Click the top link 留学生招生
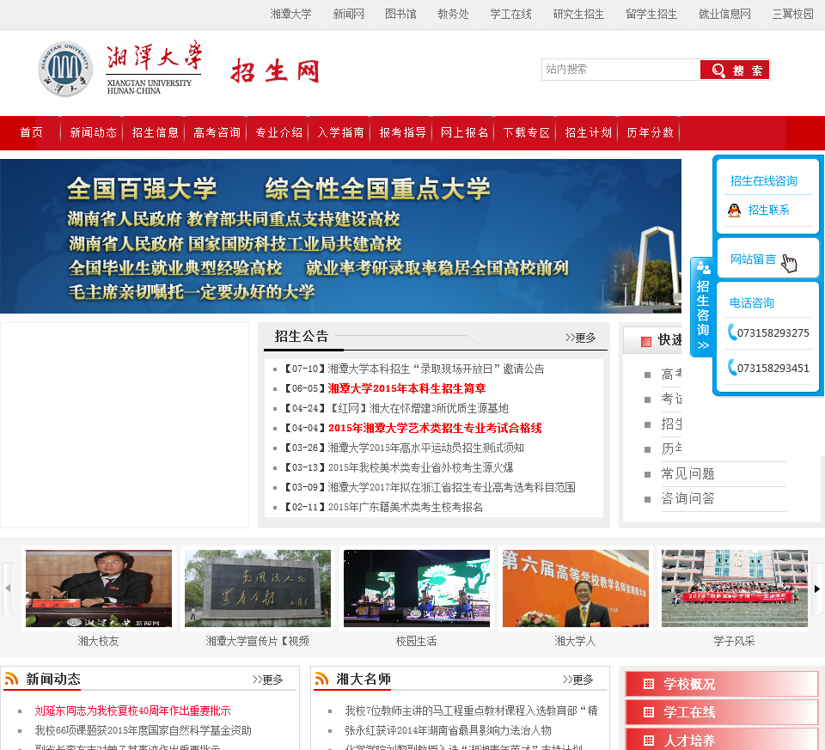 pos(651,15)
